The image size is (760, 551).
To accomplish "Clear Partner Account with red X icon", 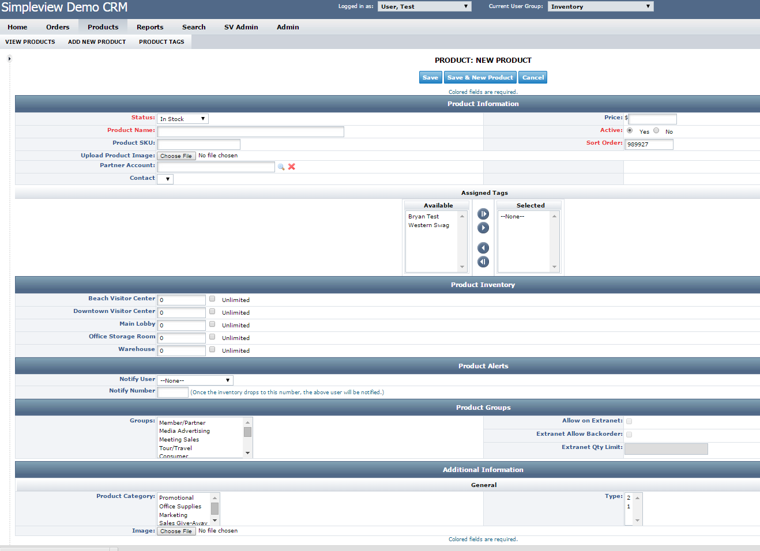I will point(292,167).
